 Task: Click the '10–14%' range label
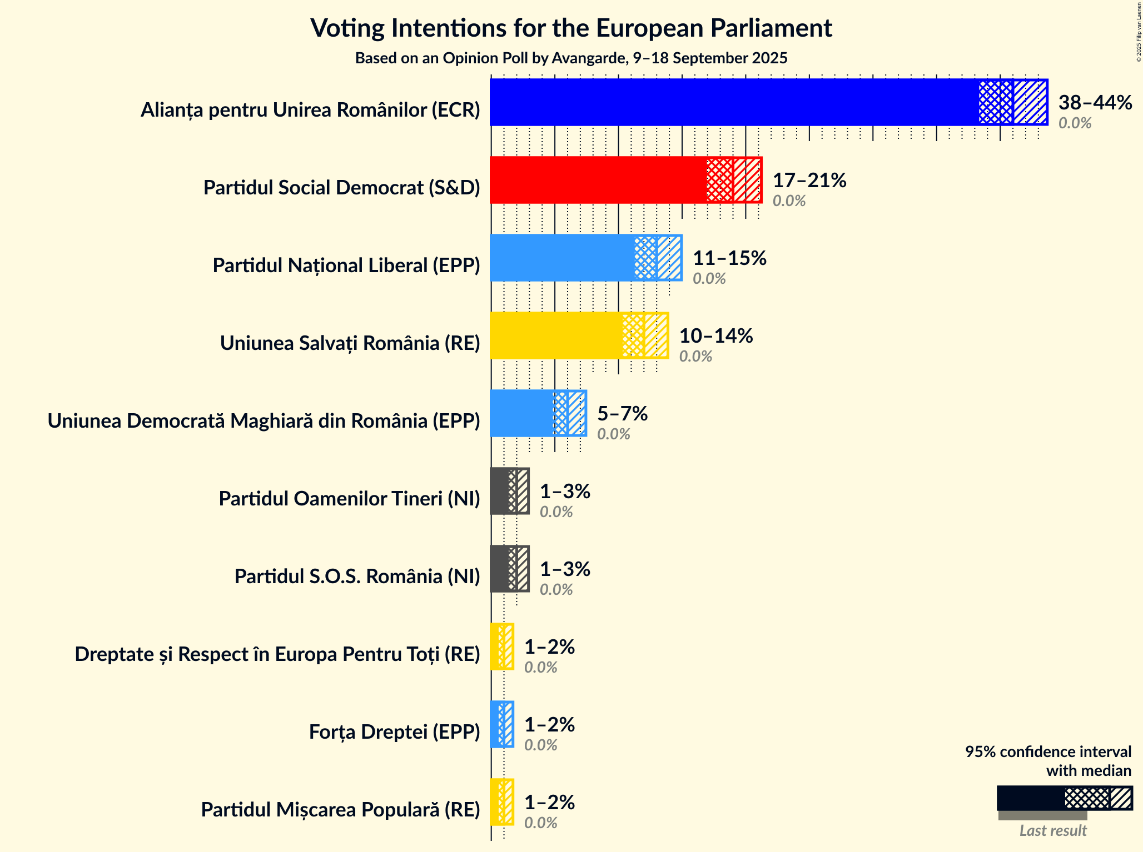tap(715, 336)
